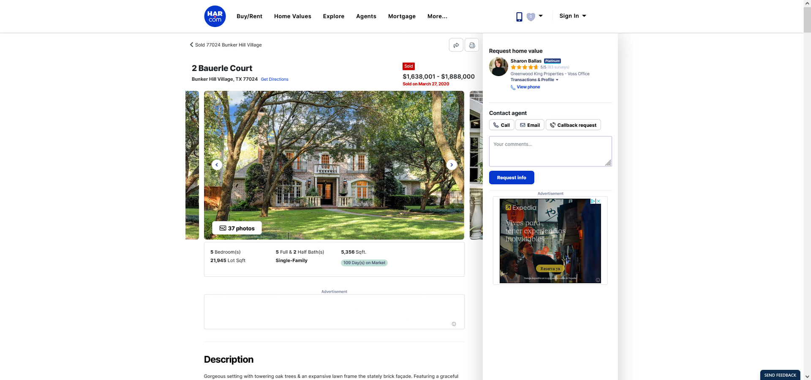Click Greenwood King Properties - Voss Office text
The width and height of the screenshot is (811, 380).
point(550,74)
